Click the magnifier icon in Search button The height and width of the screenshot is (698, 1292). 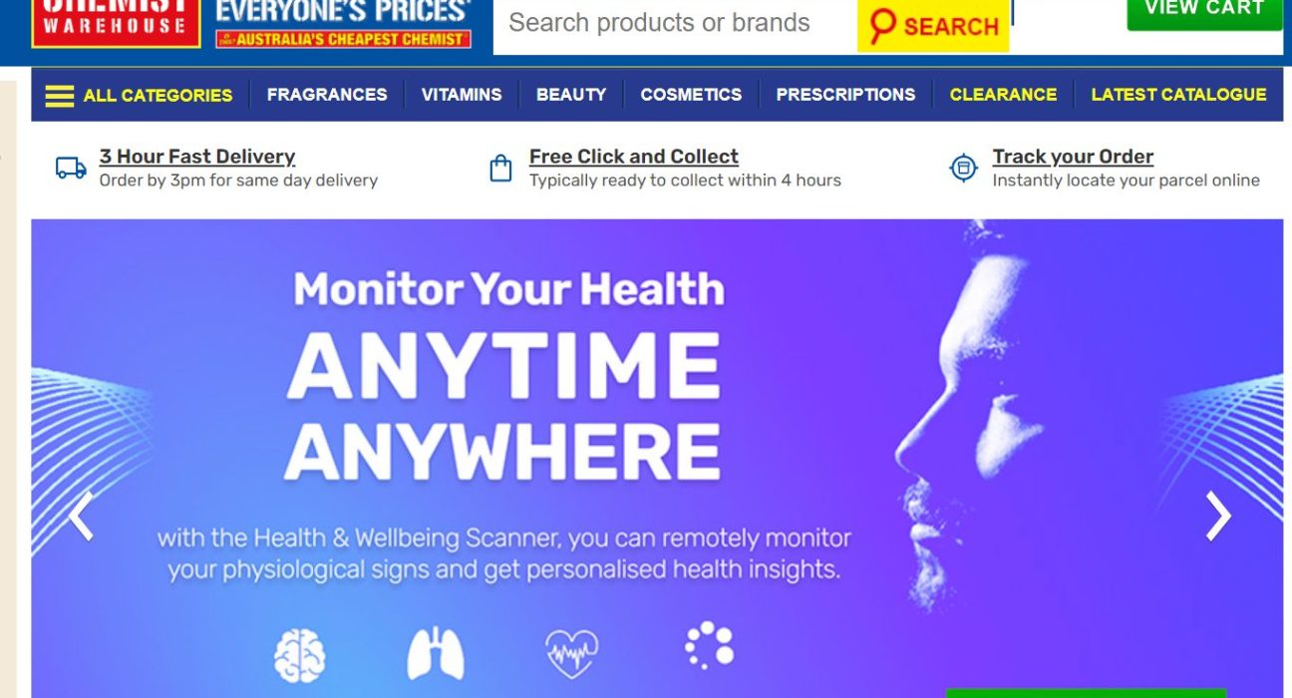(882, 26)
